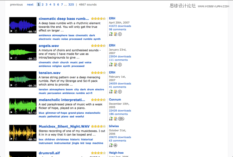This screenshot has height=157, width=233.
Task: Click the license icon for cinematic deep bass
Action: 120,34
